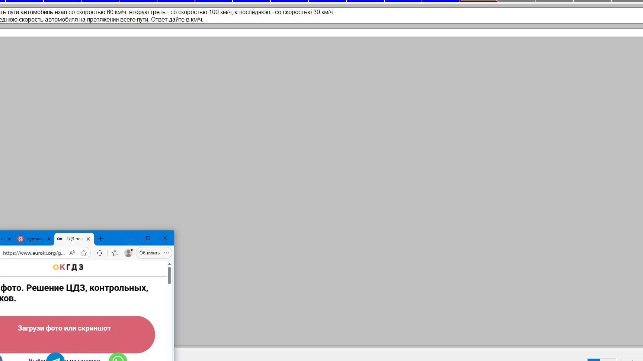Open the three-dot browser settings menu
The width and height of the screenshot is (643, 361).
[166, 253]
